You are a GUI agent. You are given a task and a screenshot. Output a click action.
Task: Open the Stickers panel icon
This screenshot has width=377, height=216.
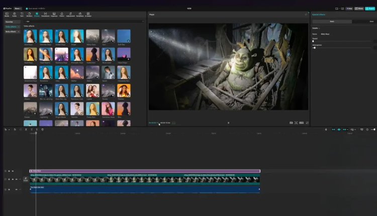(29, 14)
